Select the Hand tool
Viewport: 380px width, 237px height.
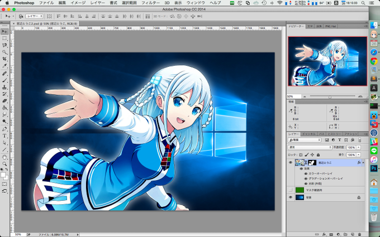click(4, 157)
